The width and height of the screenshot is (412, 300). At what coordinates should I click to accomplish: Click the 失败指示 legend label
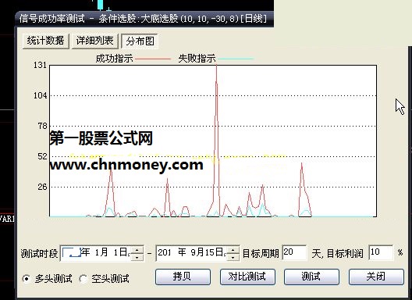click(x=197, y=59)
